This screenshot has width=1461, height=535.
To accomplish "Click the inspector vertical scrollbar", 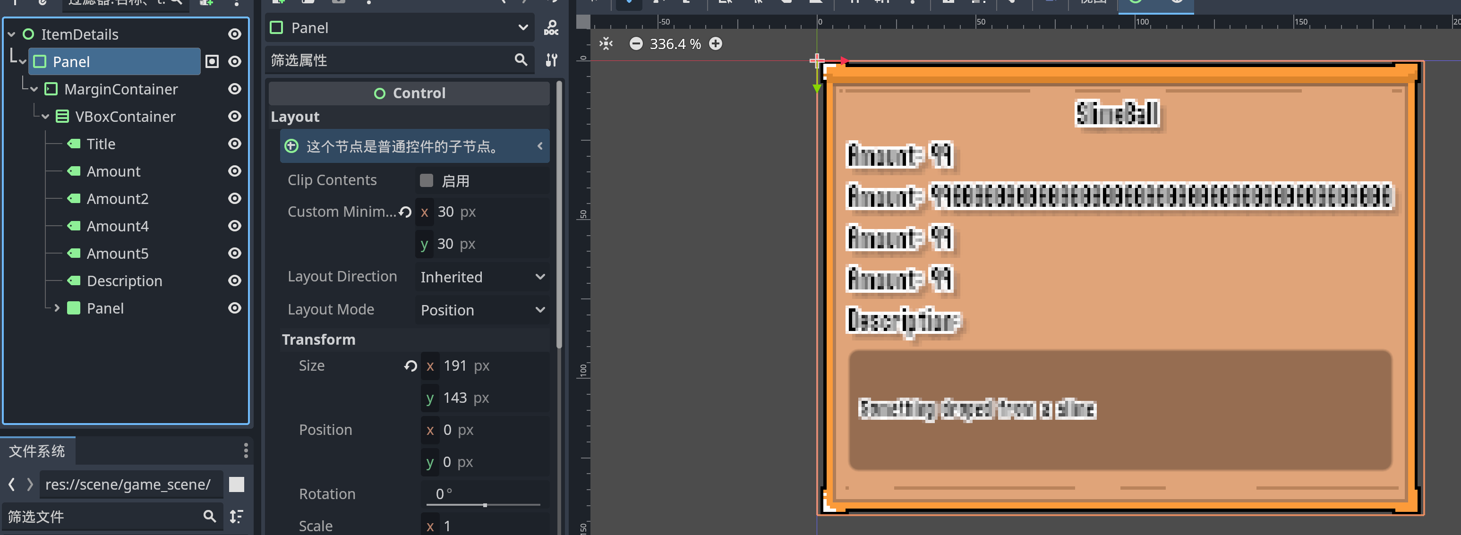I will pos(559,215).
